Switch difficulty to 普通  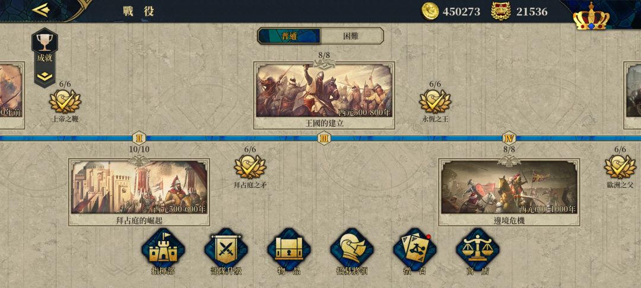click(x=289, y=36)
